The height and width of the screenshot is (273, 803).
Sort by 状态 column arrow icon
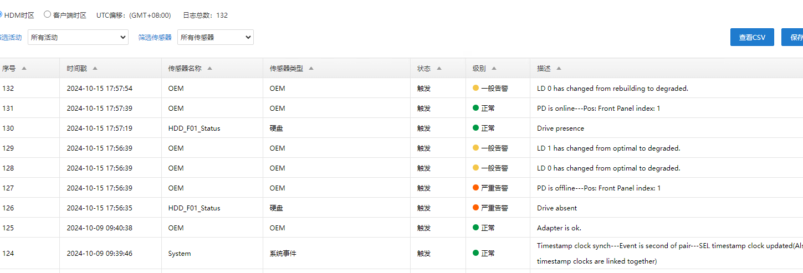(x=439, y=69)
